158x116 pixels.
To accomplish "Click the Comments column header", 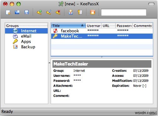I will click(x=143, y=26).
